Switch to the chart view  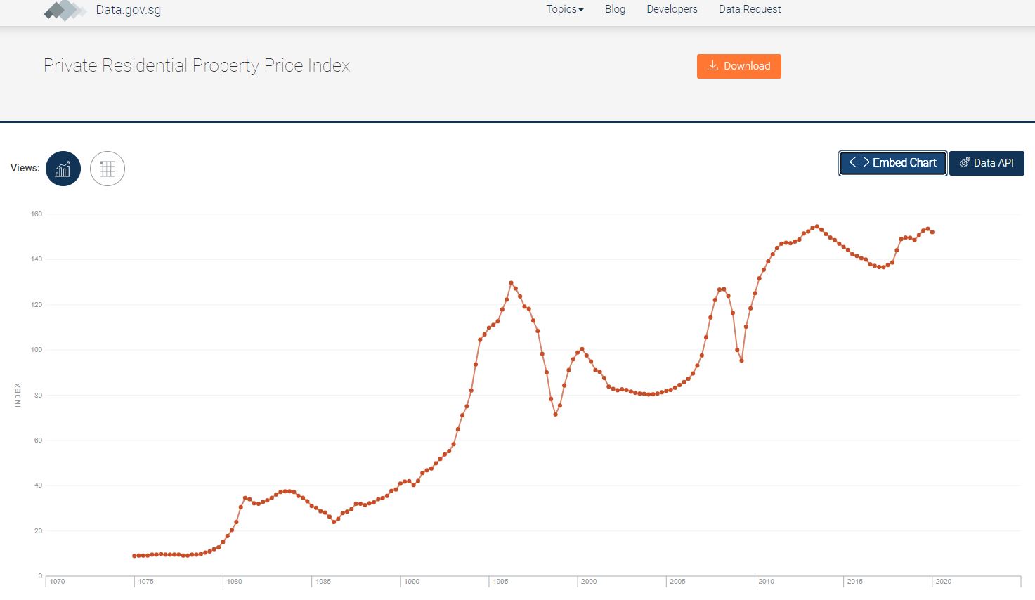(63, 169)
